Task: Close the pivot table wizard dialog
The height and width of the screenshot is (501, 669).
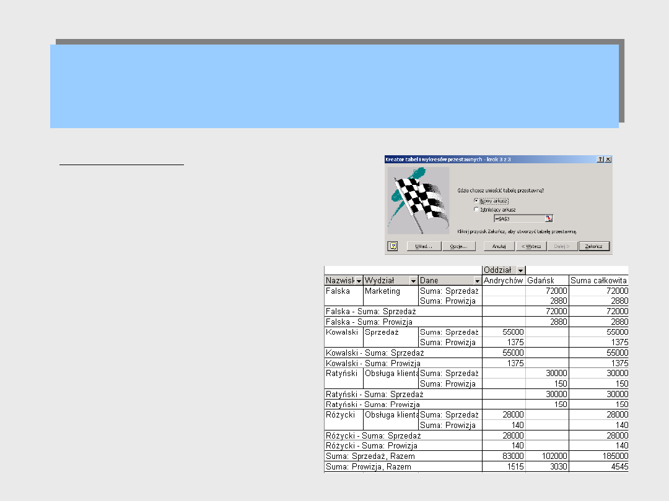Action: (608, 159)
